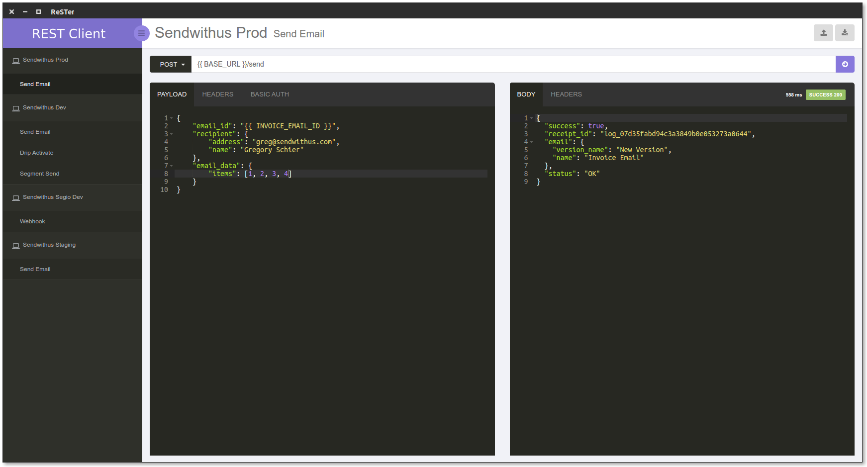
Task: Collapse the recipient block fold arrow
Action: [172, 134]
